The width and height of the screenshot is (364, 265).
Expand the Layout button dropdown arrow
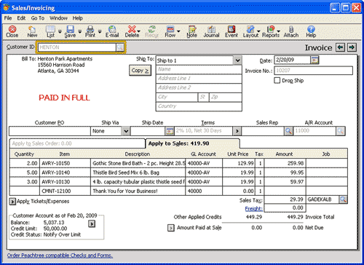258,31
